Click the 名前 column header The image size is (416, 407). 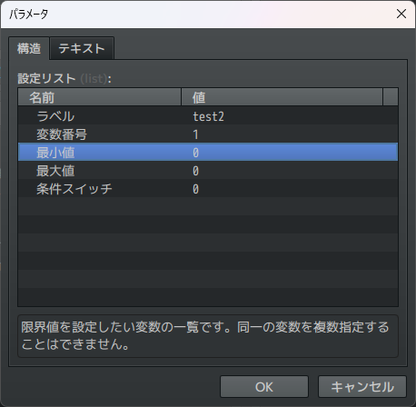[x=100, y=97]
